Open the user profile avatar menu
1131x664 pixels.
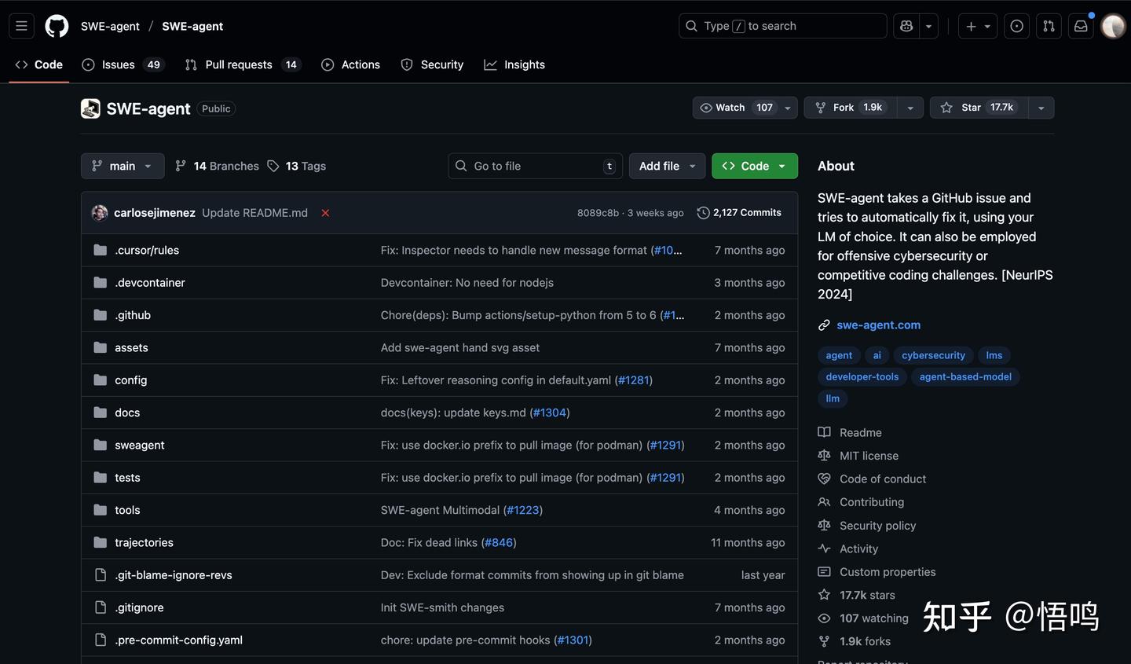[1113, 26]
